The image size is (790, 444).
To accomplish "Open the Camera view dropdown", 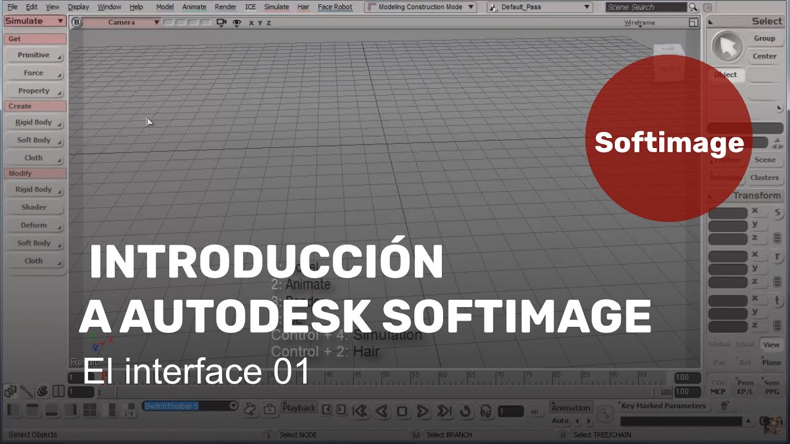I will click(x=122, y=22).
